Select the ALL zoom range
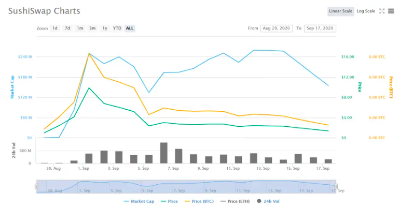This screenshot has width=414, height=207. [130, 28]
